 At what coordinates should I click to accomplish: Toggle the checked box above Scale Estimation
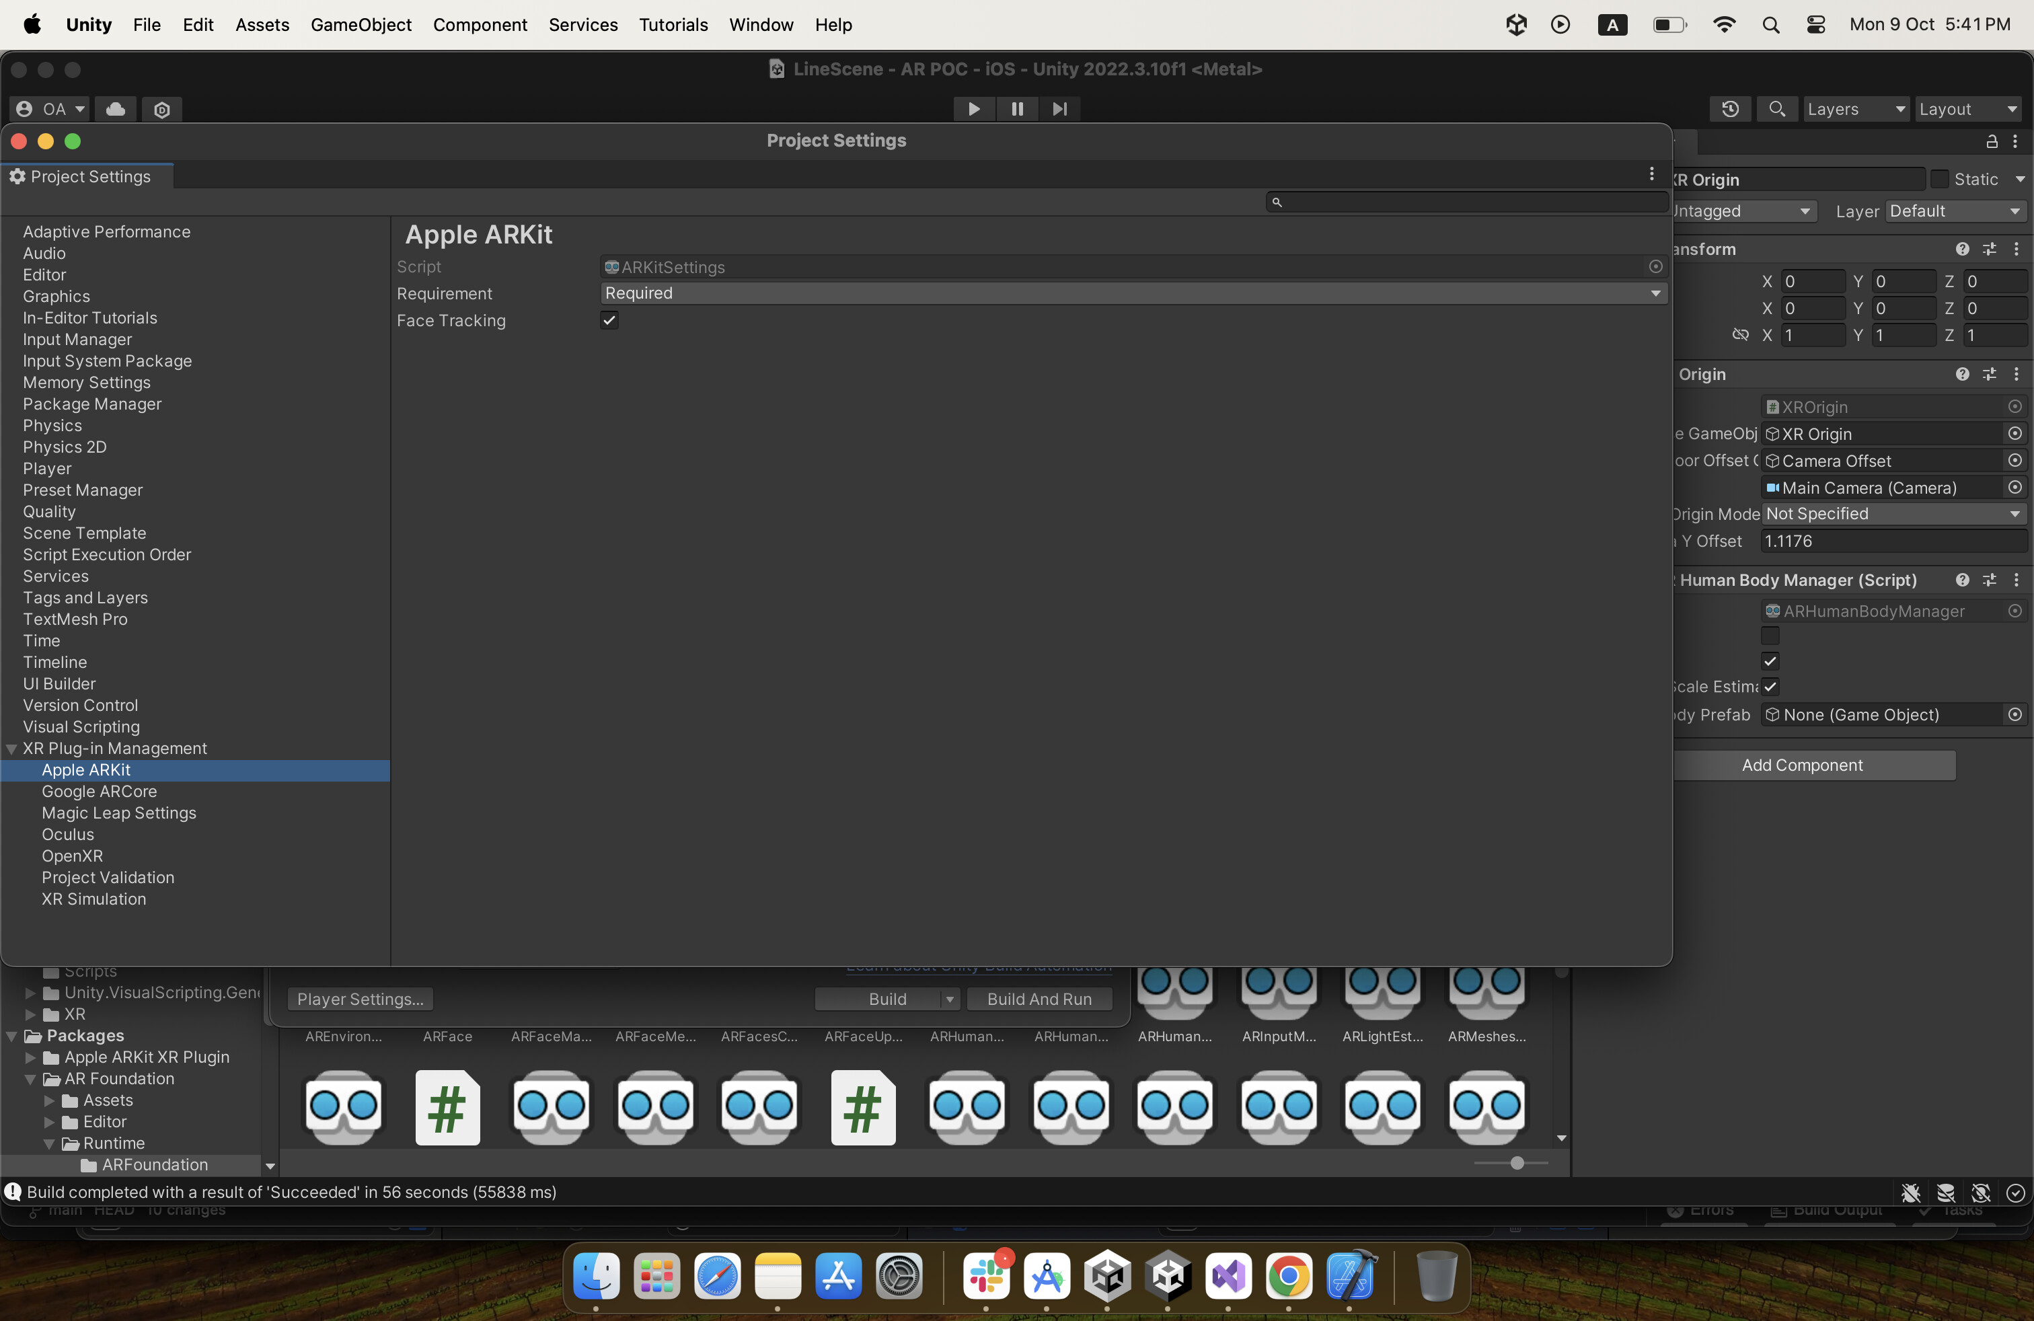pyautogui.click(x=1770, y=660)
